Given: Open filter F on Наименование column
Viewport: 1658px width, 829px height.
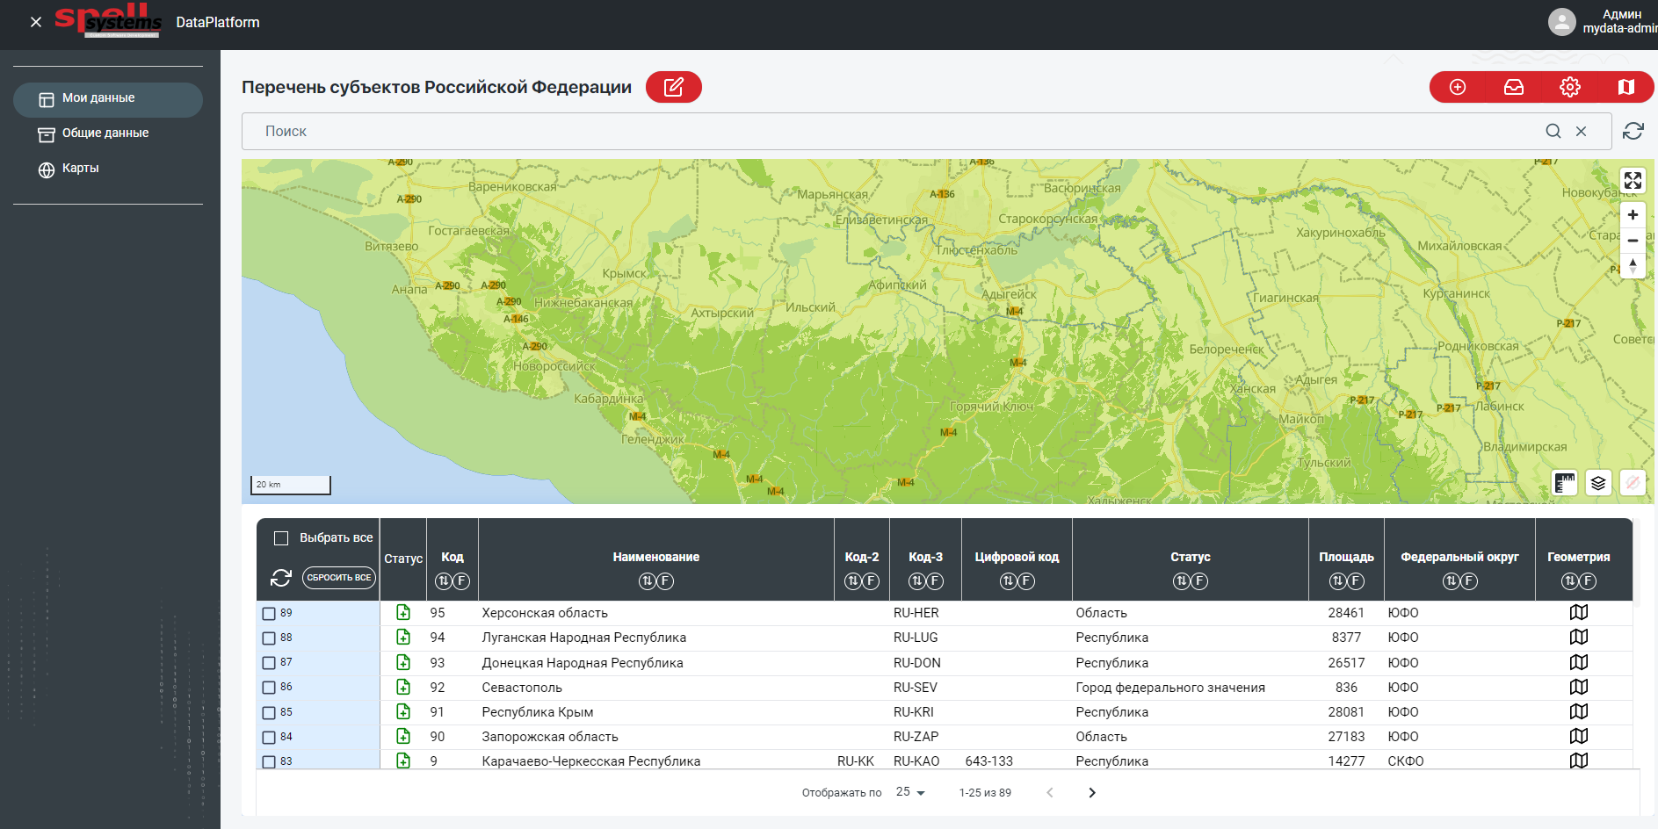Looking at the screenshot, I should click(x=666, y=581).
